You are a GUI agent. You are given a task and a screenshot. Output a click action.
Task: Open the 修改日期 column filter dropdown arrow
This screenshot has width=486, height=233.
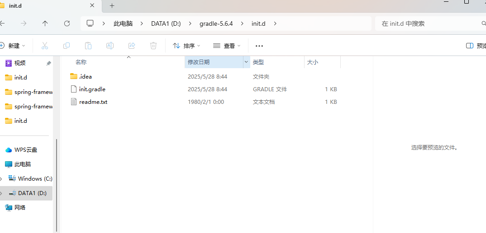pyautogui.click(x=247, y=62)
